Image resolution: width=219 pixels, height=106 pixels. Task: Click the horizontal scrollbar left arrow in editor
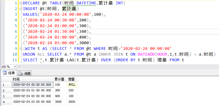pyautogui.click(x=19, y=67)
